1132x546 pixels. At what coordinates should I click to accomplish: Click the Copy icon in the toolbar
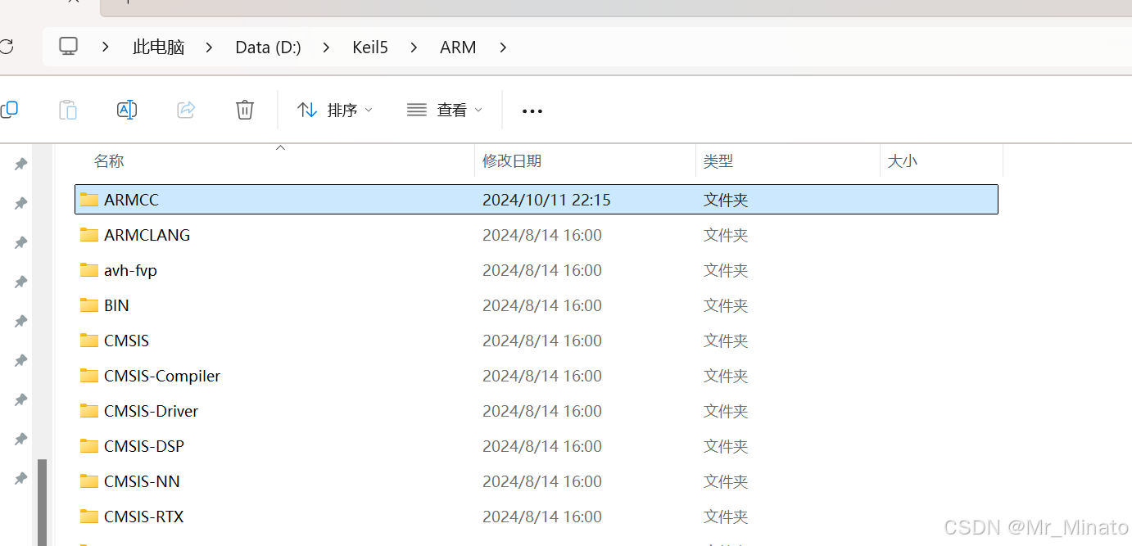coord(9,109)
